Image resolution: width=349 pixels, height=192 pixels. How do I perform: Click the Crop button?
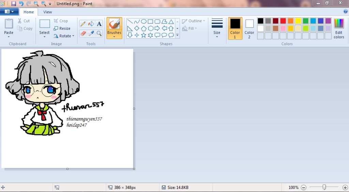coord(61,21)
